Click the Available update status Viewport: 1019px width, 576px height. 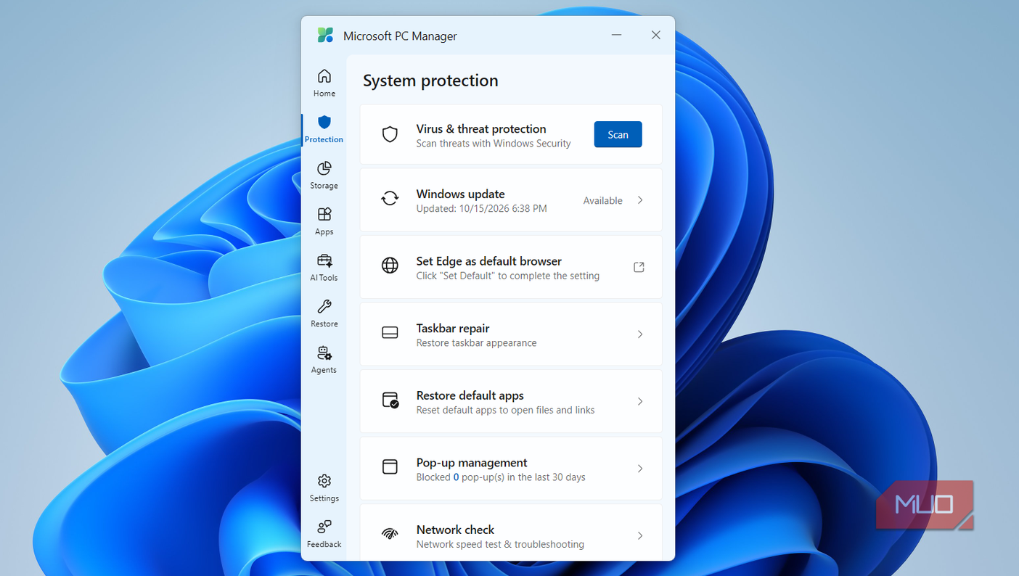(602, 201)
